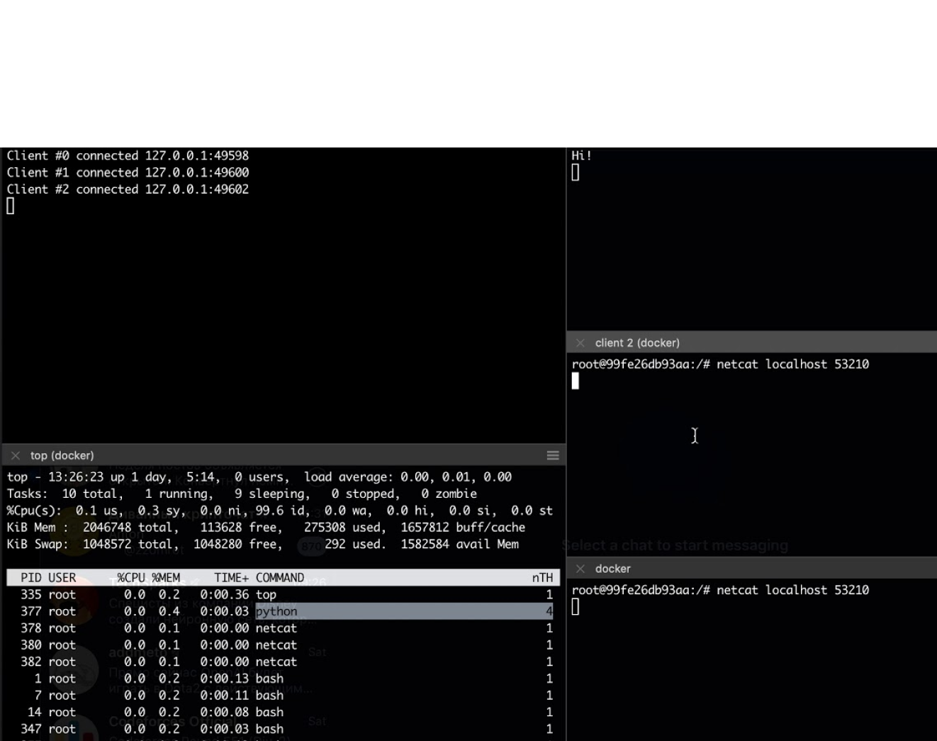Click the KiB Swap summary line

(263, 545)
